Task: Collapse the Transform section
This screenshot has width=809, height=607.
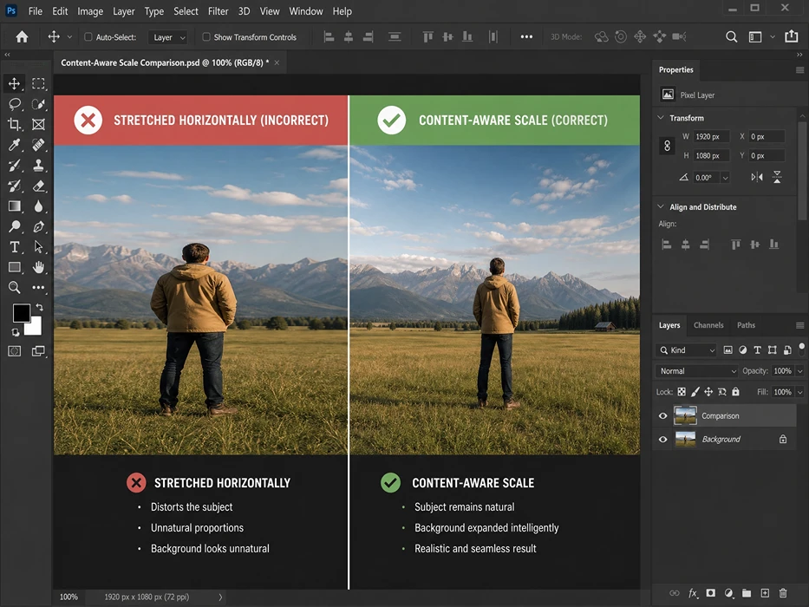Action: [x=661, y=118]
